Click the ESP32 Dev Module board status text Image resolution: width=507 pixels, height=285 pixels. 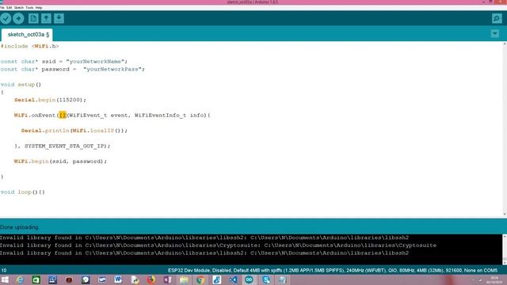click(x=333, y=270)
